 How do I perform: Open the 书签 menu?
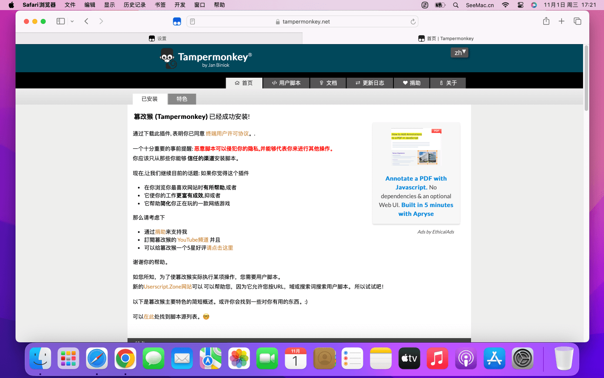tap(160, 5)
